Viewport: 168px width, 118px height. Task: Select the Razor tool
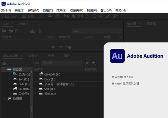point(74,16)
